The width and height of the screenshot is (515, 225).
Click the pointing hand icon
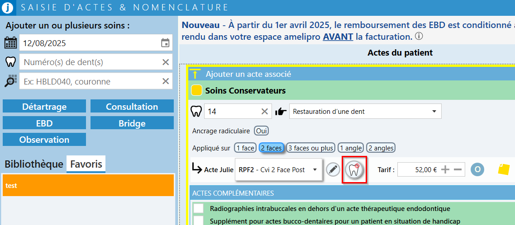point(281,112)
